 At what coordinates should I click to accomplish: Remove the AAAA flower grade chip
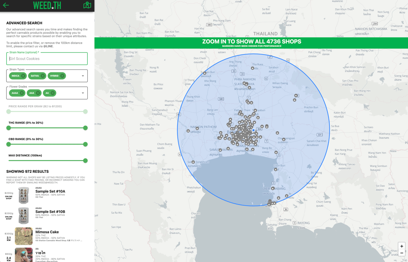coord(22,93)
